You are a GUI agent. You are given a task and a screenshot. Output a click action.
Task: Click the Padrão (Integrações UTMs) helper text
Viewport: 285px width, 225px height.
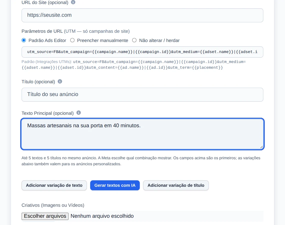[134, 64]
